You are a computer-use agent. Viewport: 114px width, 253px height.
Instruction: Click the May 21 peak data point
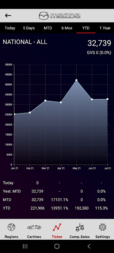click(76, 80)
